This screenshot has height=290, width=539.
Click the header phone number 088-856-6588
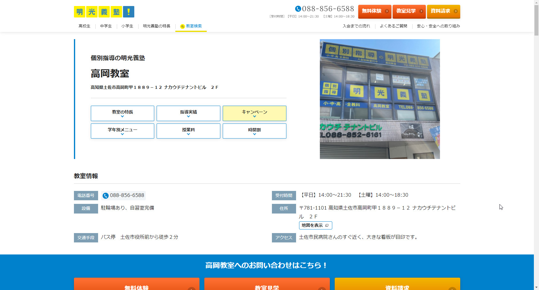(x=328, y=9)
